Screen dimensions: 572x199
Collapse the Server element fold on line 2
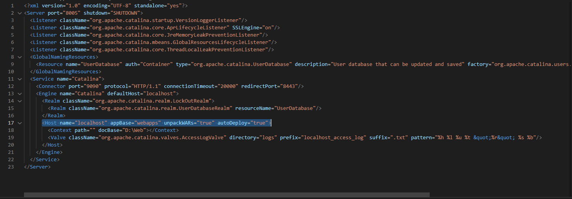point(20,13)
